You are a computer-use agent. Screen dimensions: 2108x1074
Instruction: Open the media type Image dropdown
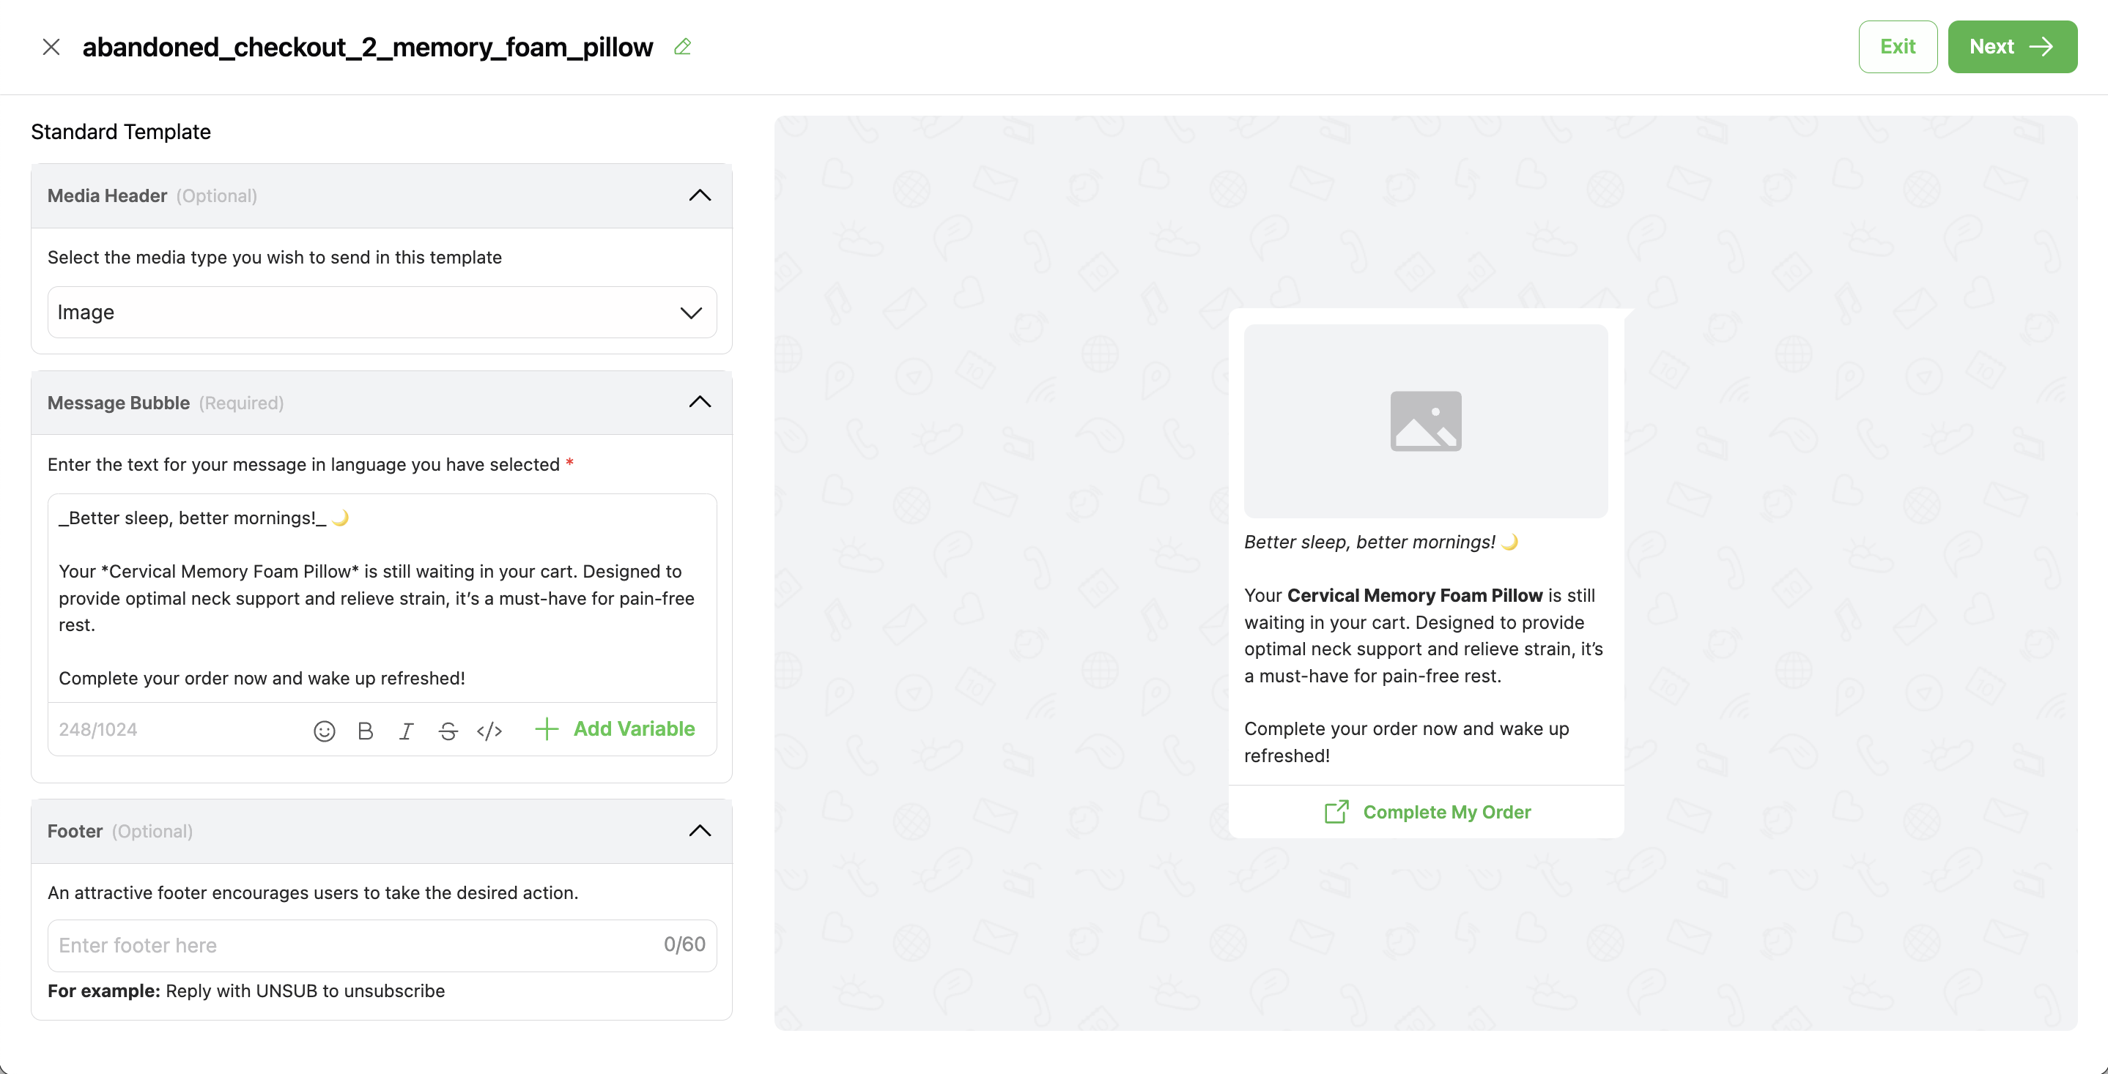(381, 312)
